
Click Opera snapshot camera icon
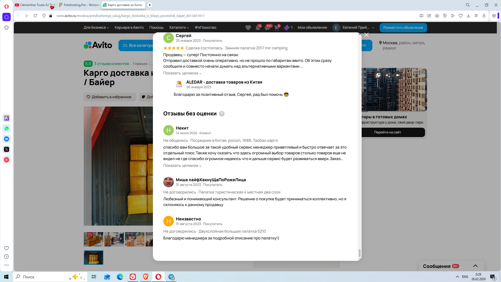(x=437, y=16)
